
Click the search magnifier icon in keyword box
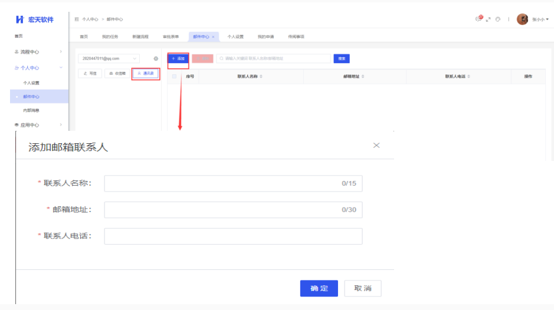tap(221, 58)
